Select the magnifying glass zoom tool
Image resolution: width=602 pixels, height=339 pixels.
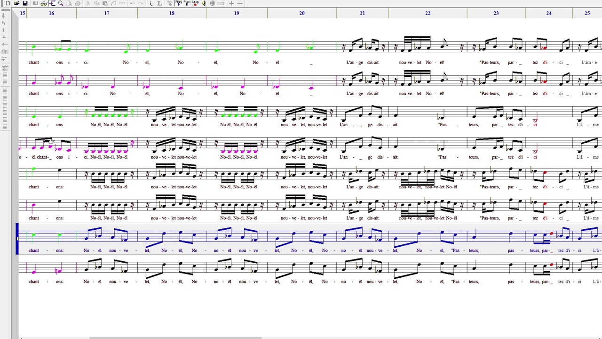[61, 3]
